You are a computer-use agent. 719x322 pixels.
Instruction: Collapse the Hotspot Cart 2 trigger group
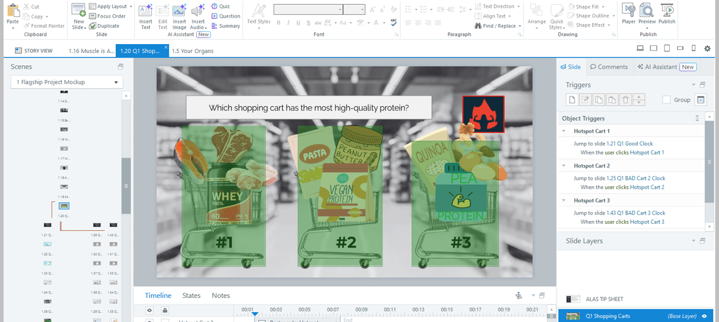click(x=564, y=166)
